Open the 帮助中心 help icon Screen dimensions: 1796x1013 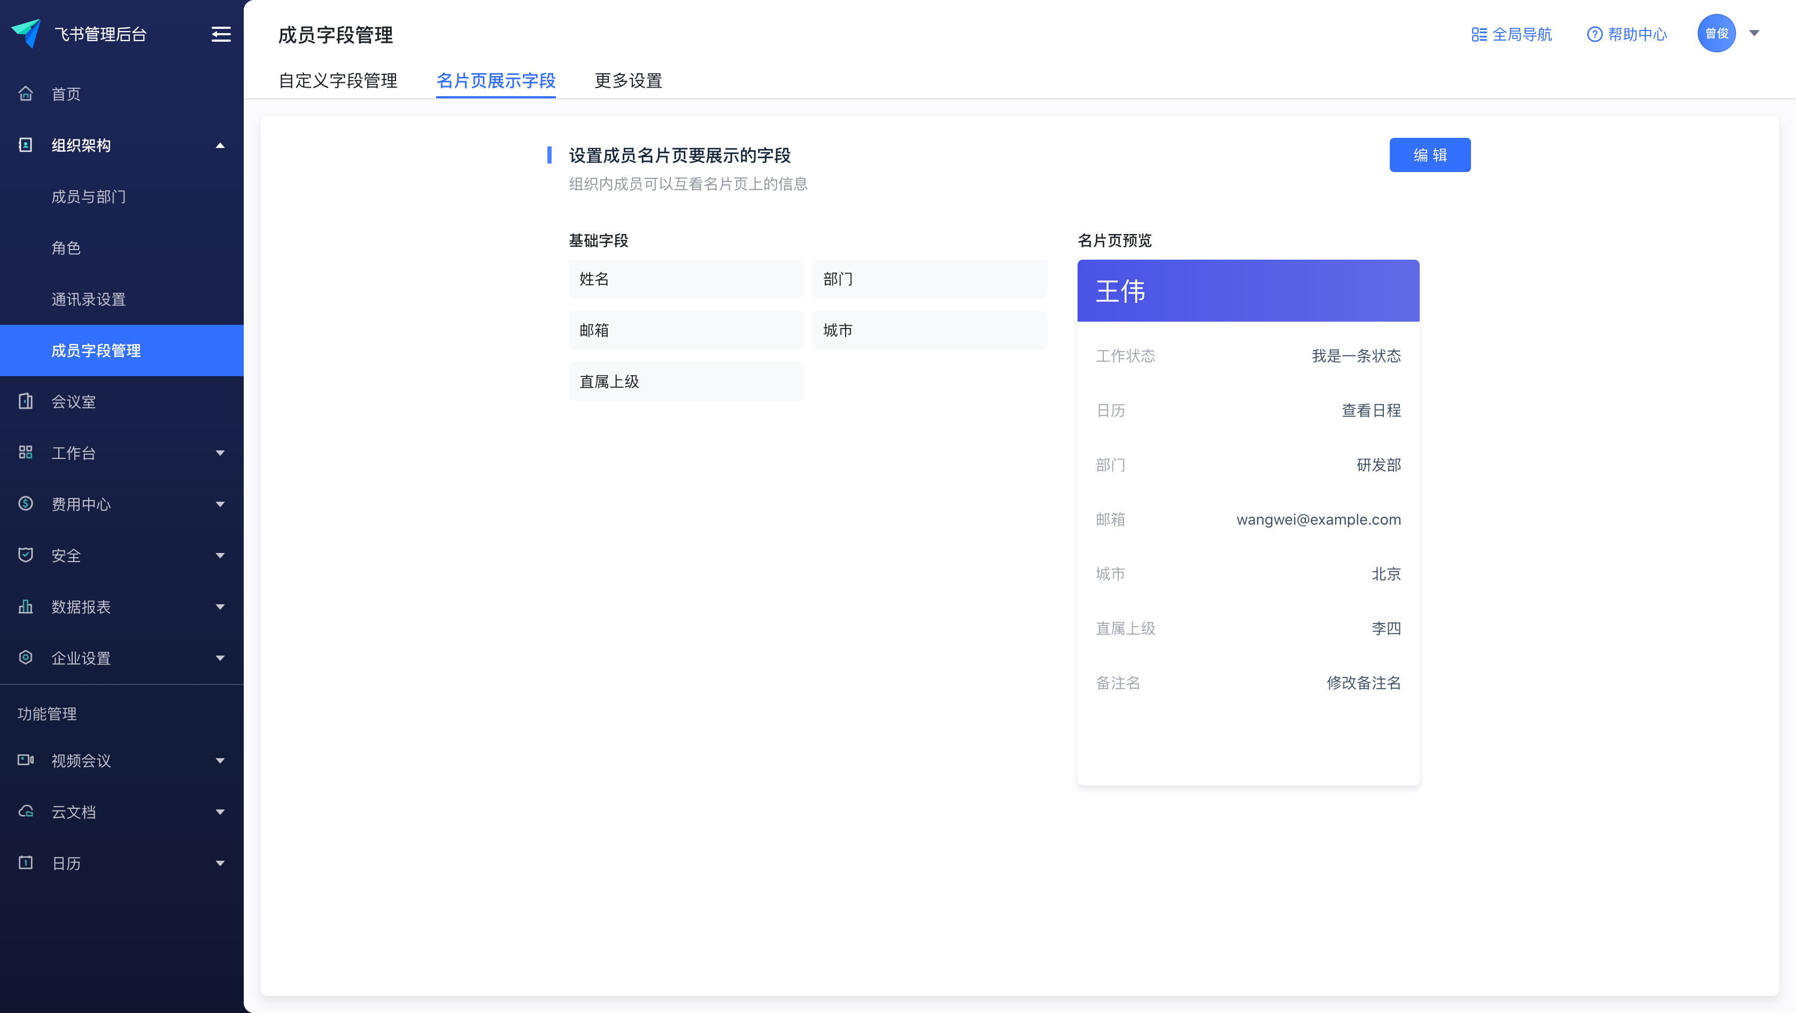click(x=1594, y=34)
